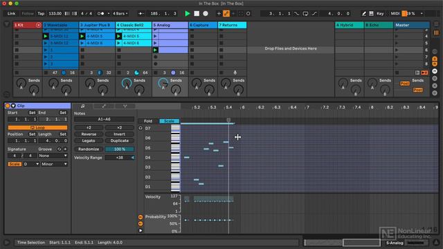Toggle the orange Loop button in Clip
Screen dimensions: 443x249
pyautogui.click(x=37, y=127)
